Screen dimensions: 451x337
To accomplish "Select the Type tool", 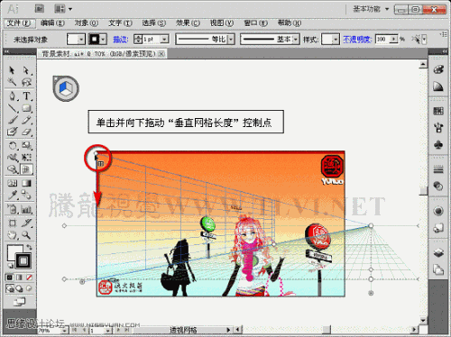I will tap(26, 96).
